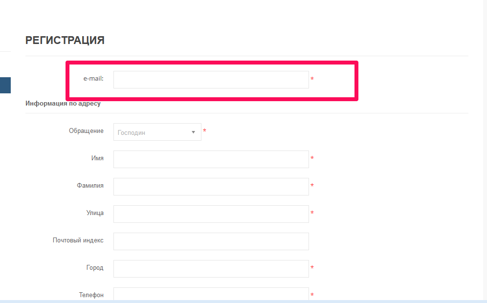The image size is (487, 303).
Task: Click the Информация по адресу heading
Action: [63, 104]
